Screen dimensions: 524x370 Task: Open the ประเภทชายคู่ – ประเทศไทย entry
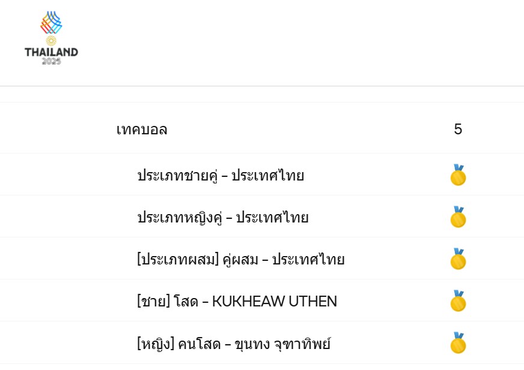pyautogui.click(x=221, y=175)
